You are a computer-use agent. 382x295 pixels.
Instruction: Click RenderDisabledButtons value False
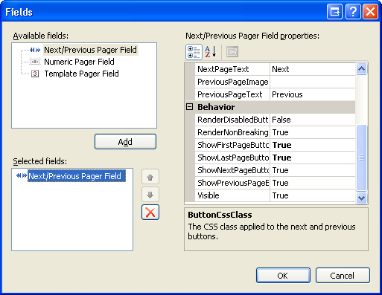point(313,120)
